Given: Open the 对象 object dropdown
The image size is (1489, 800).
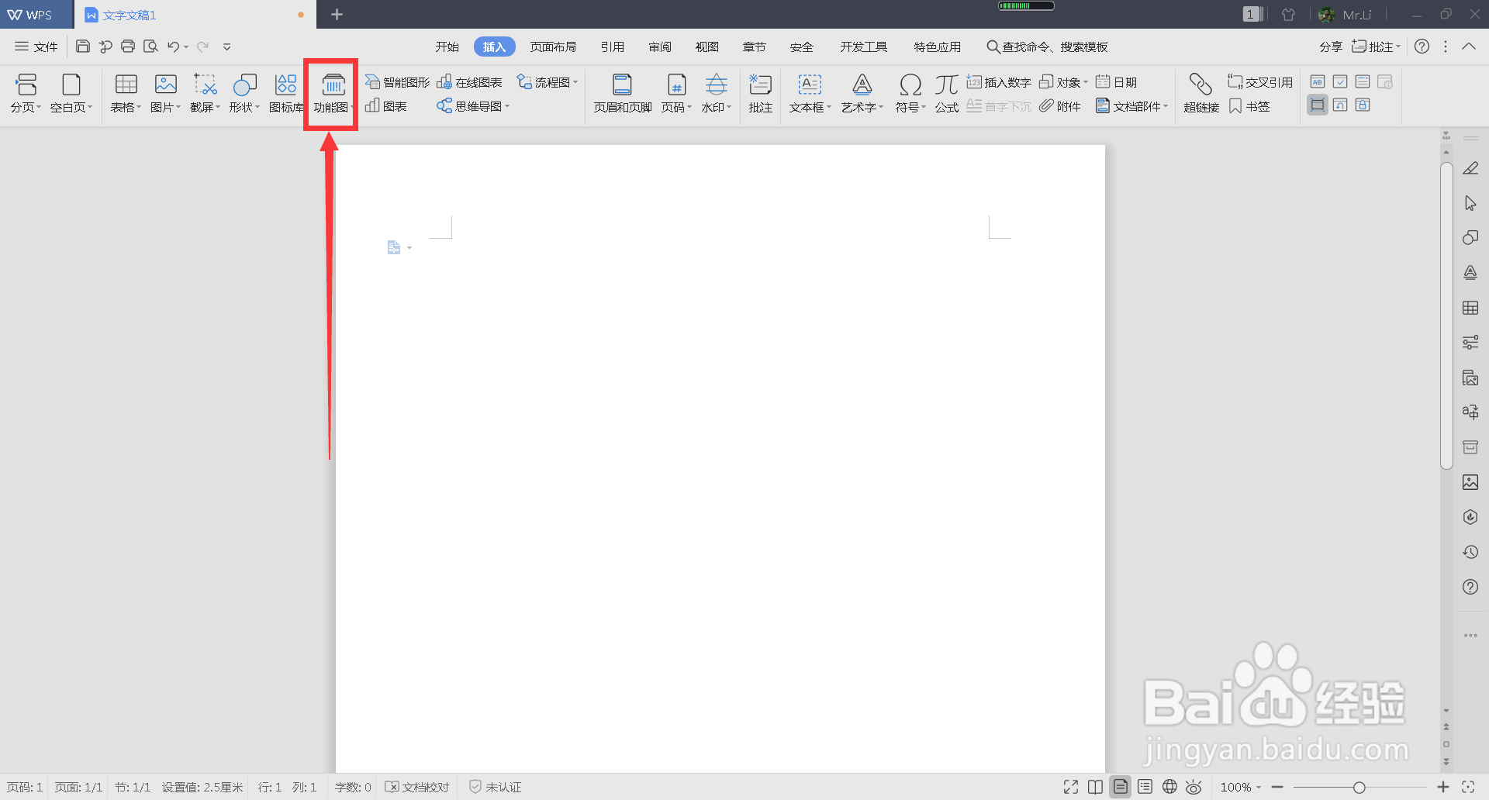Looking at the screenshot, I should (1064, 82).
